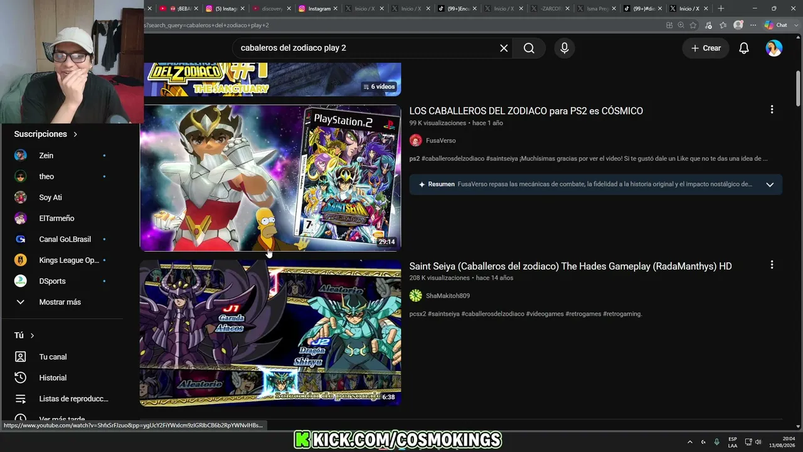This screenshot has width=803, height=452.
Task: Add this page to browser favorites
Action: (x=693, y=25)
